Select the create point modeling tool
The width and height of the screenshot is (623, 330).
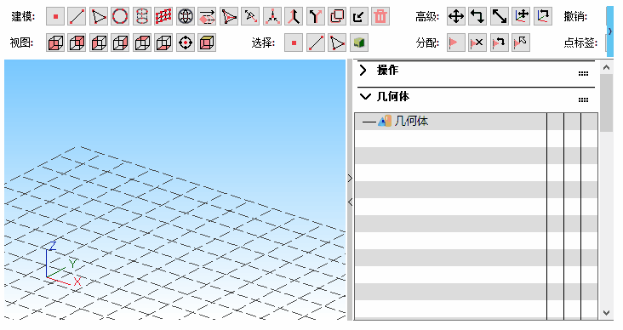[x=55, y=17]
